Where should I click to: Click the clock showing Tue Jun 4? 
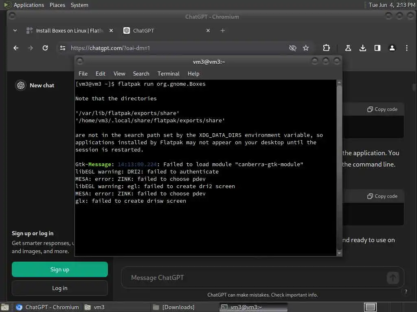(x=391, y=5)
